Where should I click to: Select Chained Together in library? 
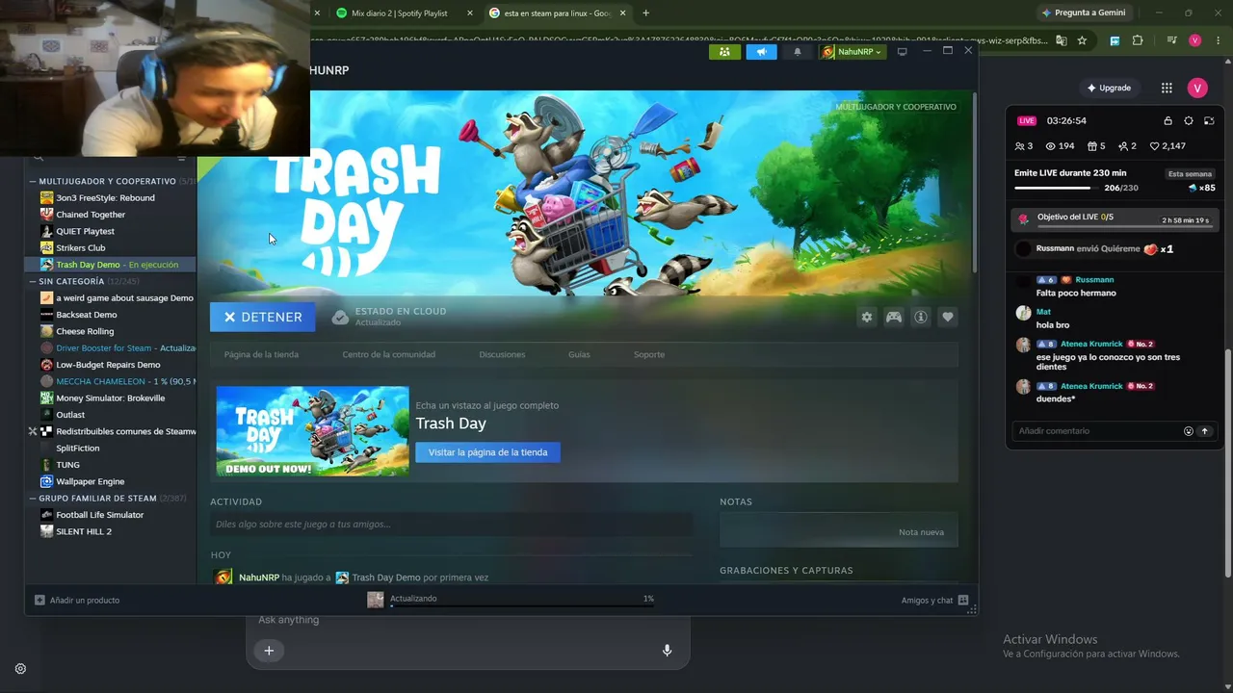click(x=91, y=215)
